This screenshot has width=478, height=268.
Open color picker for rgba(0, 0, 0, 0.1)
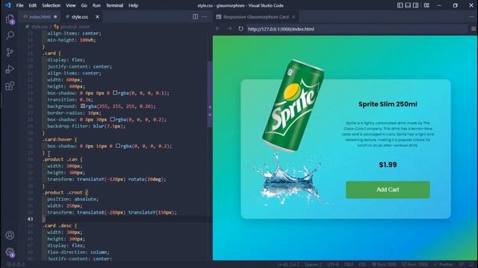pos(115,92)
